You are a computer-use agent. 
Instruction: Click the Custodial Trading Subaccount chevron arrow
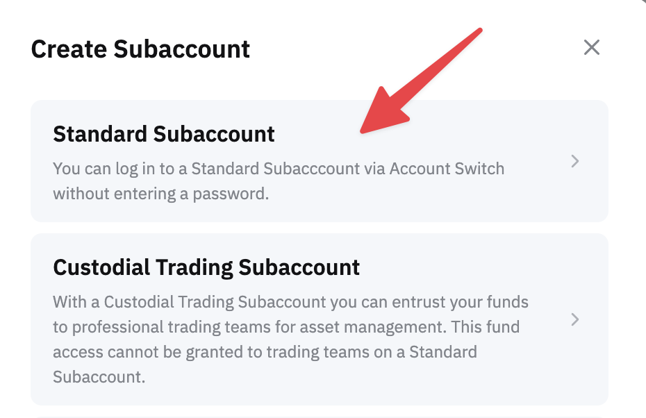pos(574,319)
